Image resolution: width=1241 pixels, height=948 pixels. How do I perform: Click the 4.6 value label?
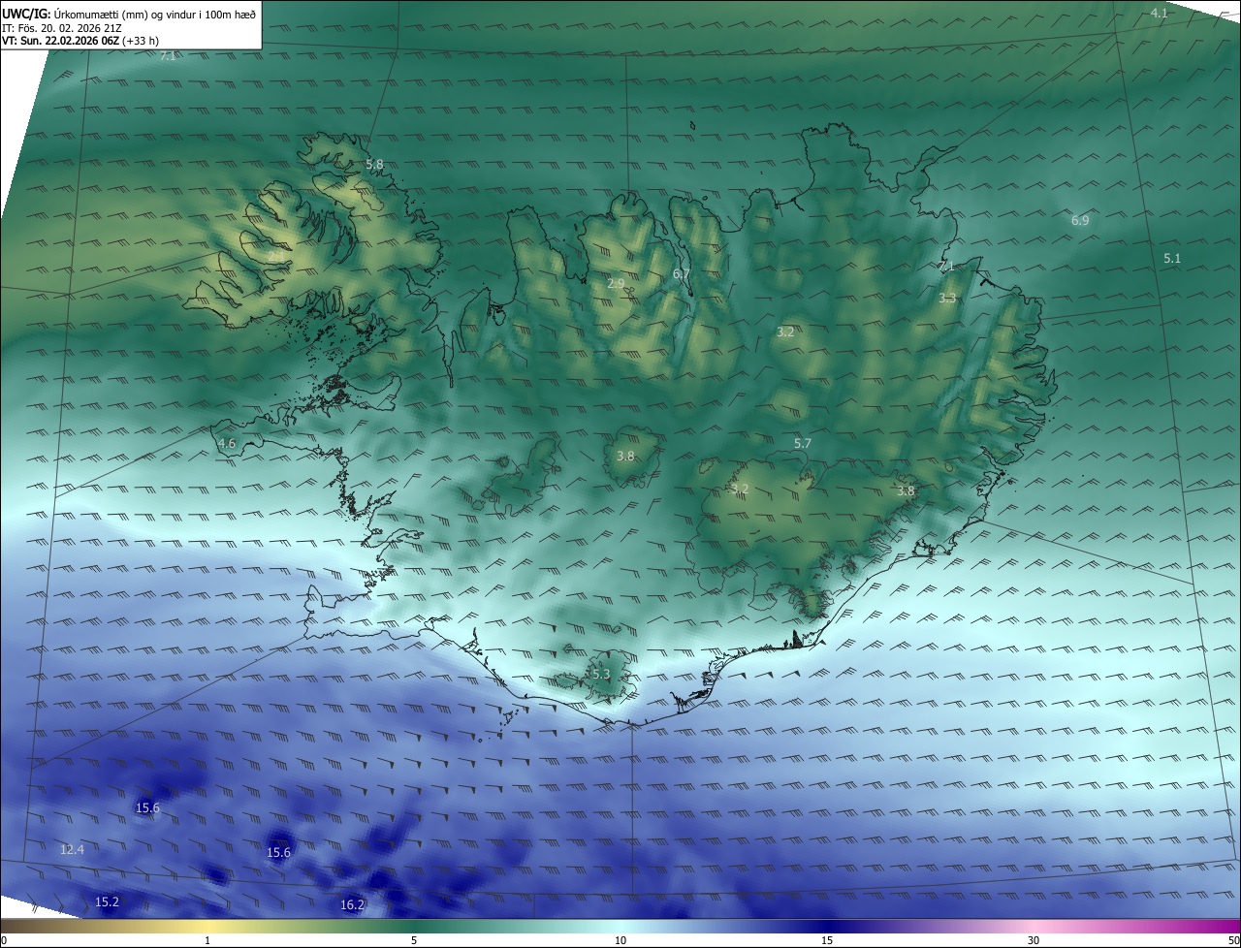226,443
